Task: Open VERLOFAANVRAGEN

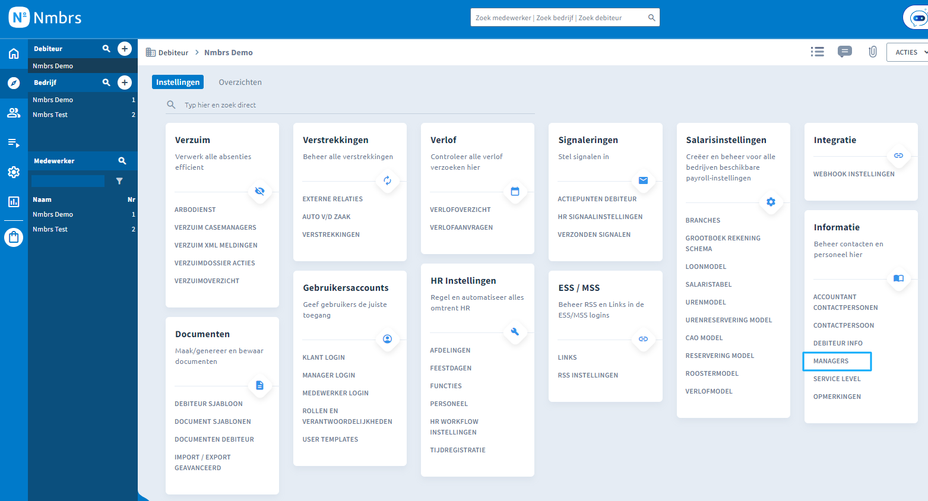Action: click(x=461, y=227)
